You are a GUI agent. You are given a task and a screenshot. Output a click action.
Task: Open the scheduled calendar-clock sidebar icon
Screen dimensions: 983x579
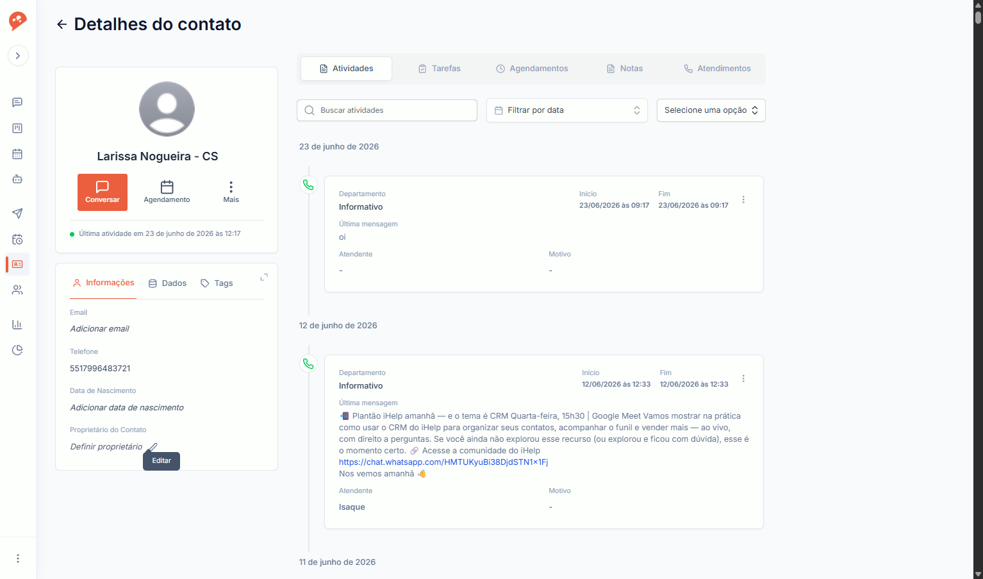[x=17, y=239]
